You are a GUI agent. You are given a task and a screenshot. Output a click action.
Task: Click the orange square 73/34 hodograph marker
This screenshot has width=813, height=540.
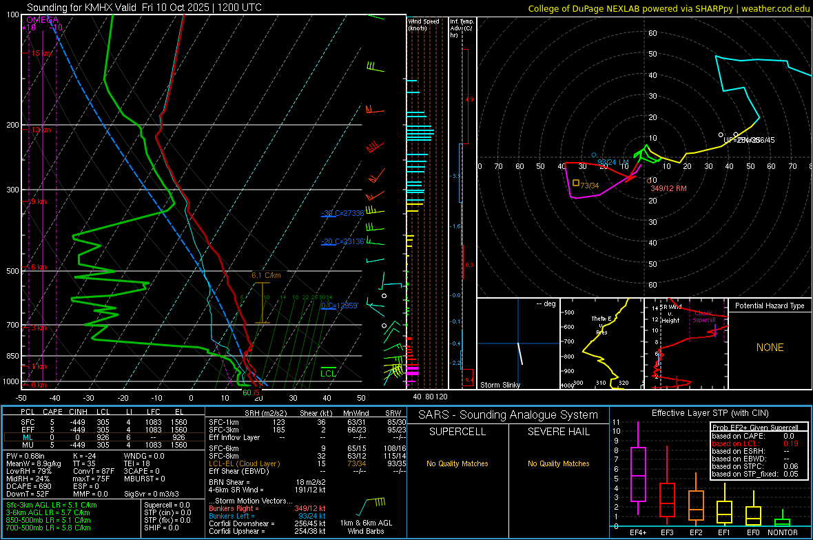pyautogui.click(x=575, y=183)
